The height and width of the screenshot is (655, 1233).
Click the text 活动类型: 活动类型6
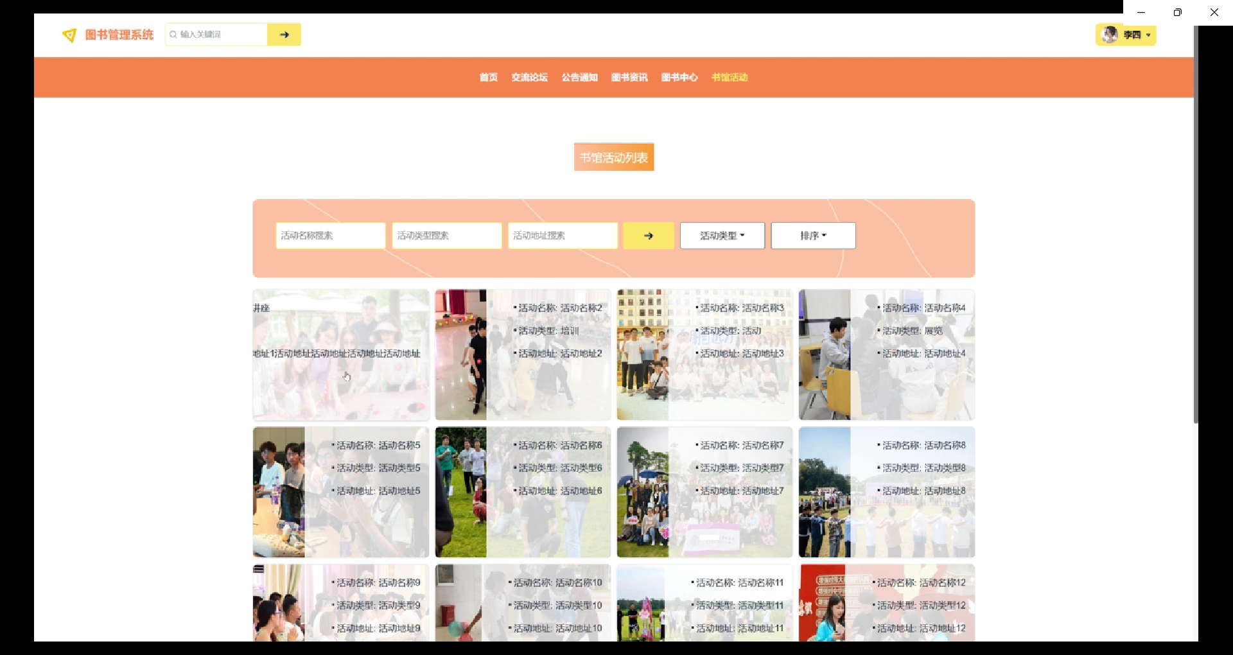click(560, 468)
